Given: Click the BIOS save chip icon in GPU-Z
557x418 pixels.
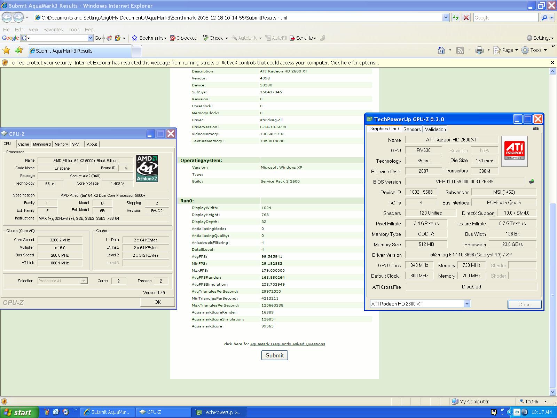Looking at the screenshot, I should pos(532,181).
